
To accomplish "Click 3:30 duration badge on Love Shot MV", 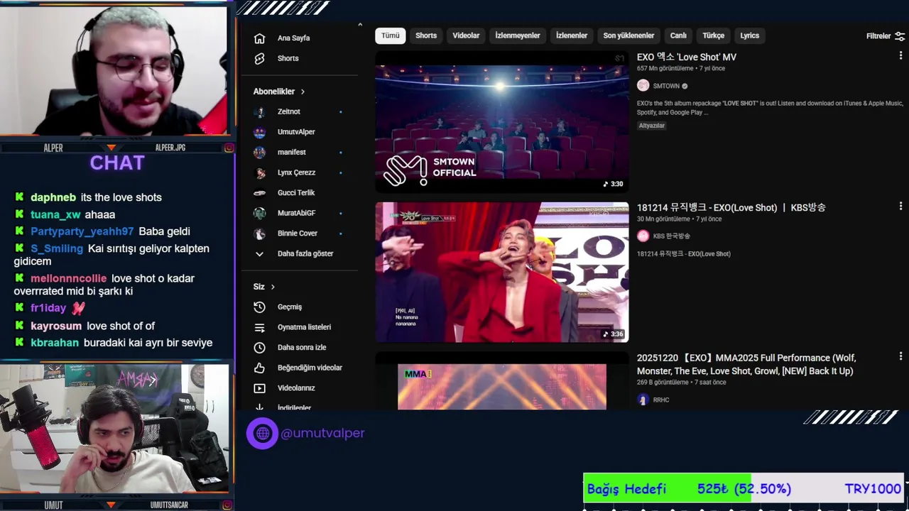I will [x=614, y=184].
